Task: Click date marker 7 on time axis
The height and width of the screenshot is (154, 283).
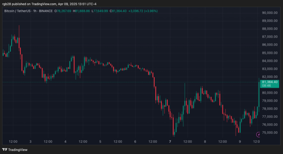Action: point(170,141)
